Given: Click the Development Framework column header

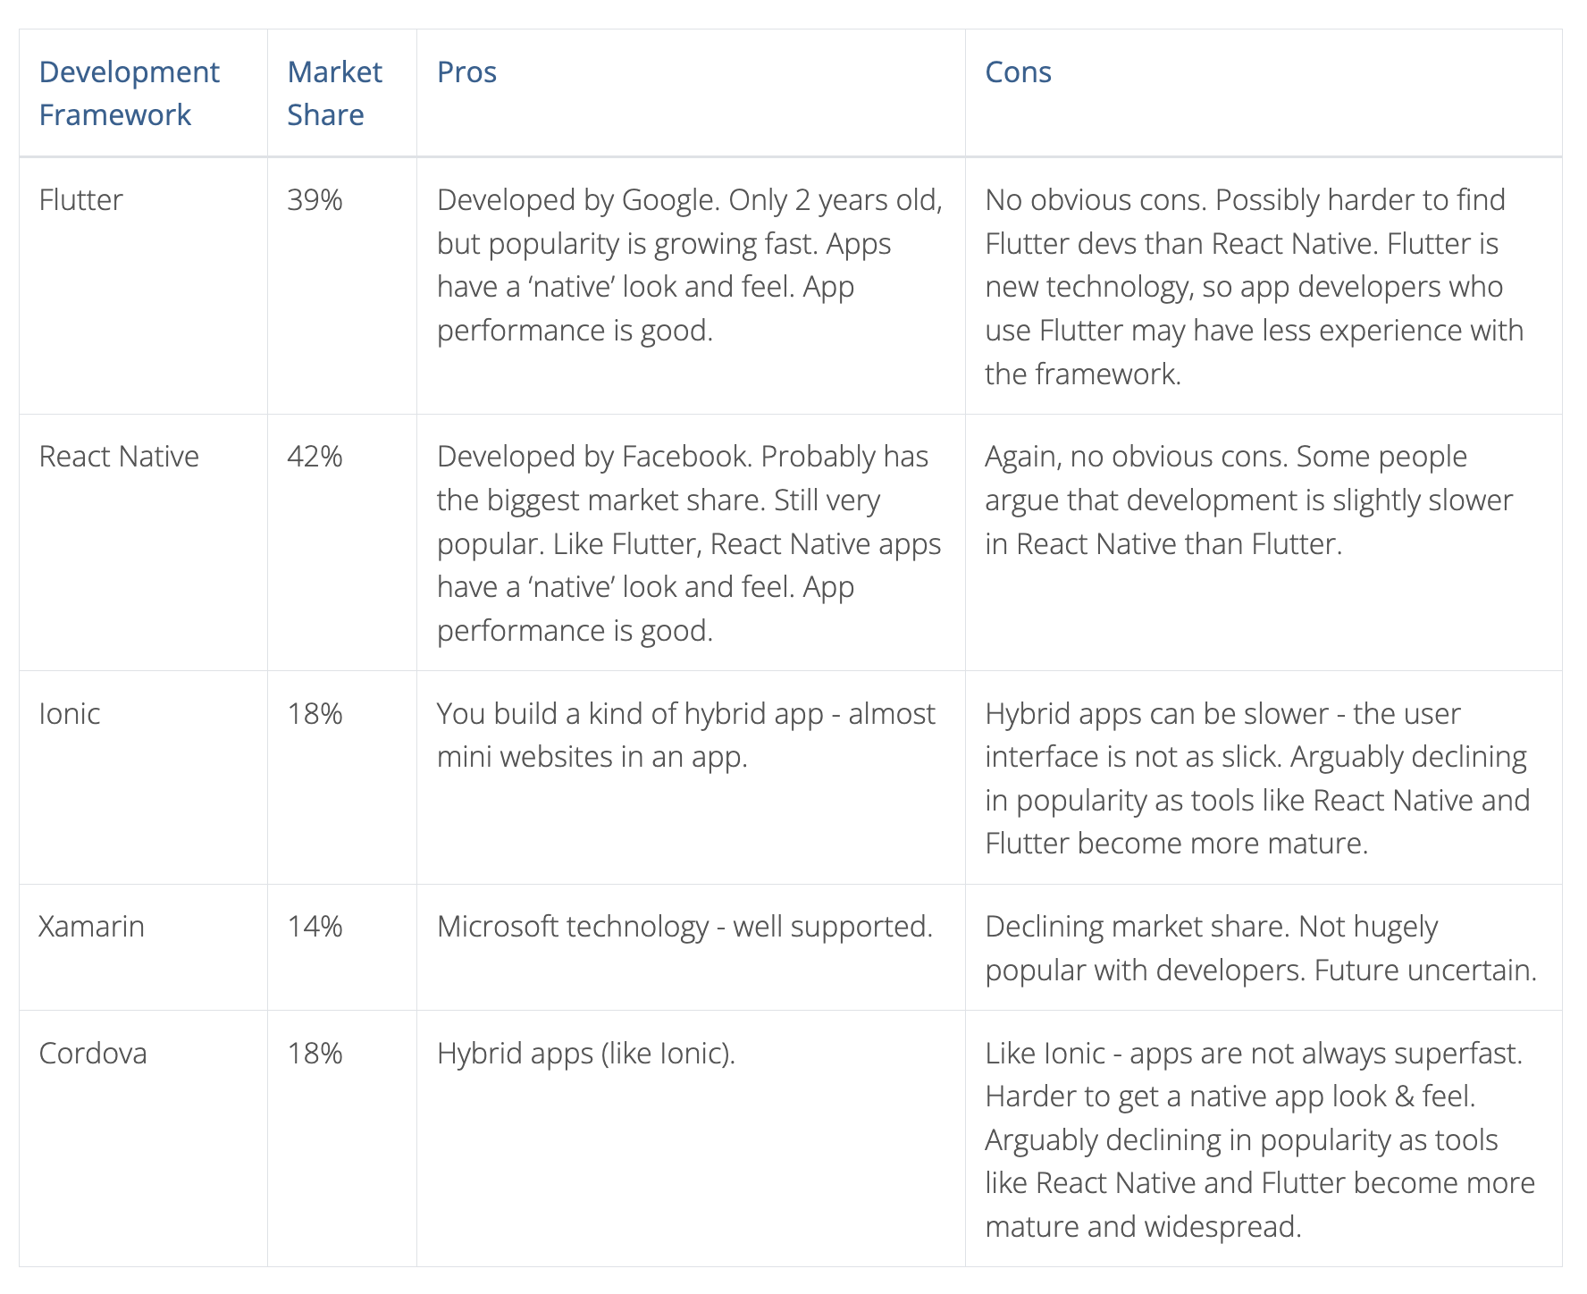Looking at the screenshot, I should tap(129, 93).
